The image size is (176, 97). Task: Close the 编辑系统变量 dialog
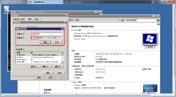[62, 29]
